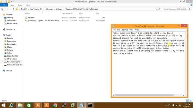Open the Explorer help icon

[191, 5]
